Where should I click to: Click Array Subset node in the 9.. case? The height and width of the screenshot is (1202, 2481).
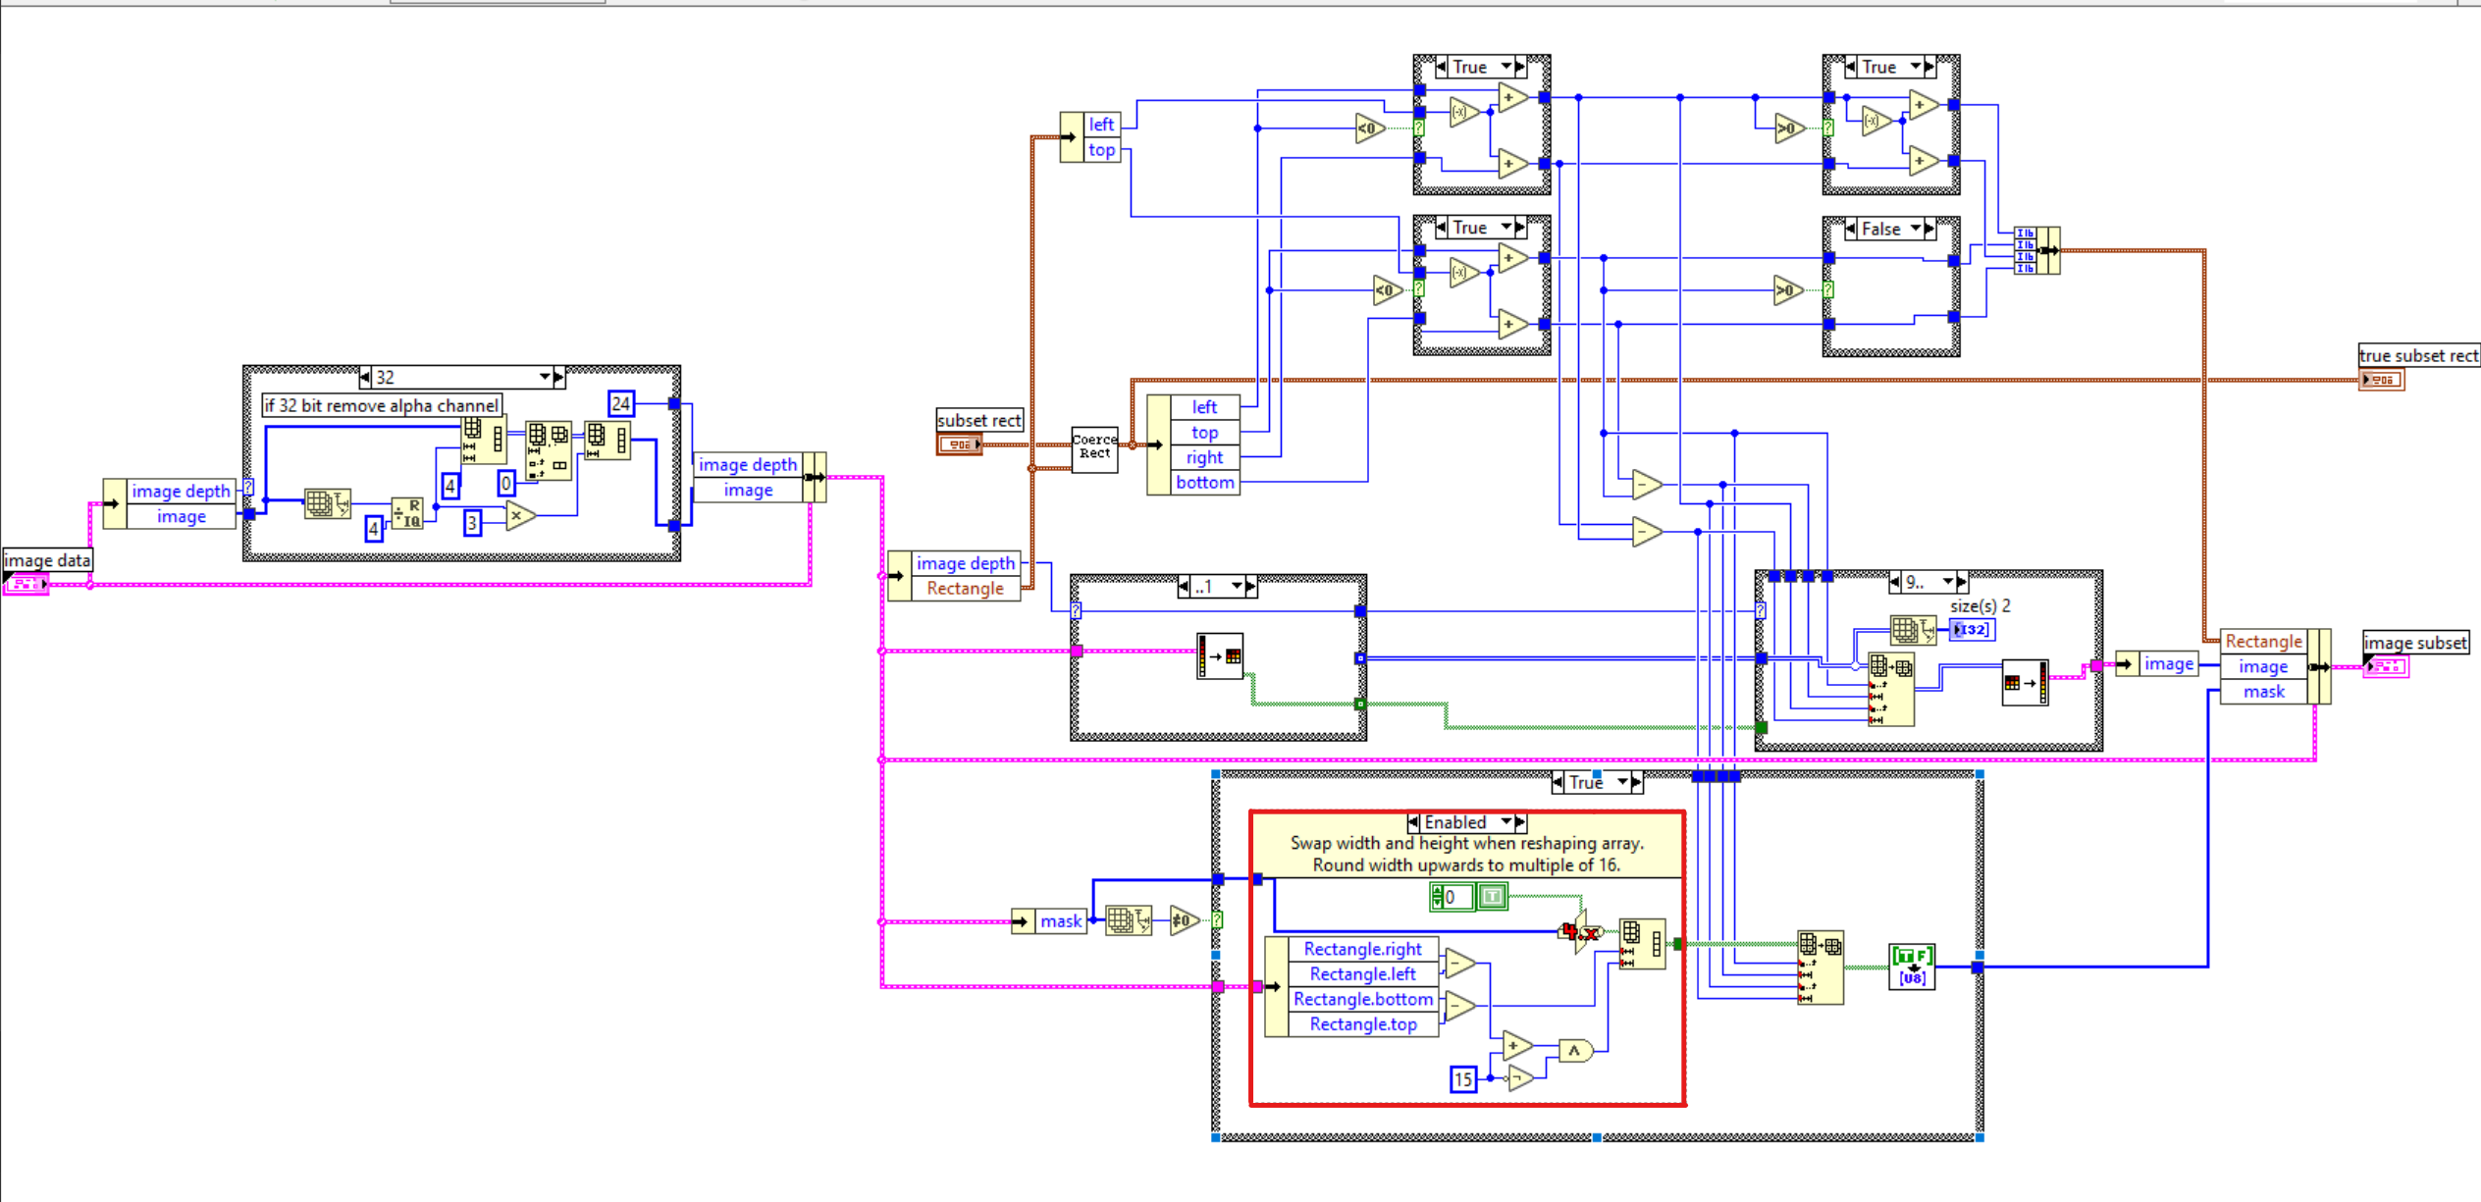(1891, 690)
